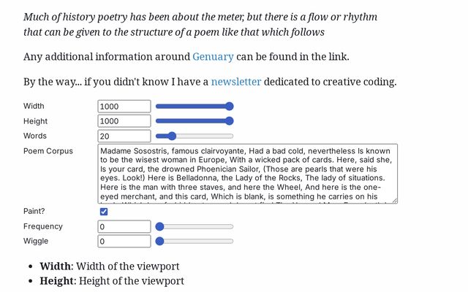The height and width of the screenshot is (292, 468).
Task: Click inside the Poem Corpus text area
Action: pyautogui.click(x=248, y=173)
